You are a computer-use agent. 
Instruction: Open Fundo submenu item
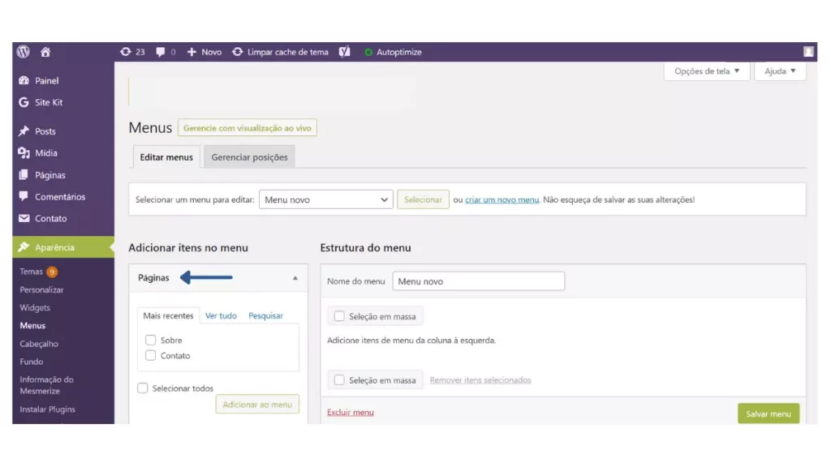pos(32,362)
